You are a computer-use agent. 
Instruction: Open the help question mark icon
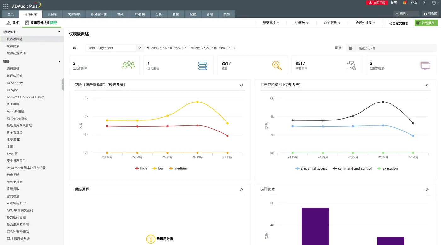click(x=424, y=3)
